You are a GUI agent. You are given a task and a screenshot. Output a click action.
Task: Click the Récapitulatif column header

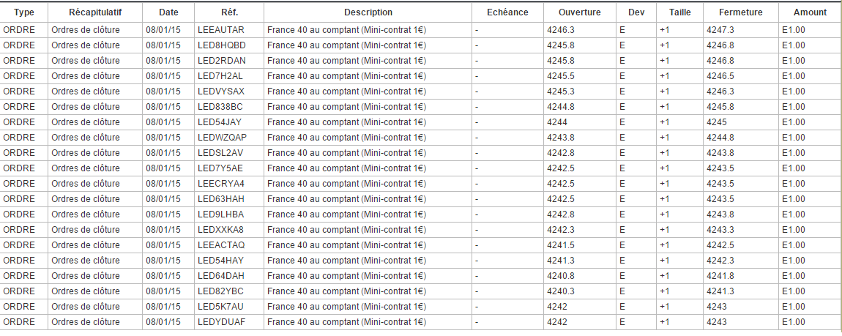[95, 12]
